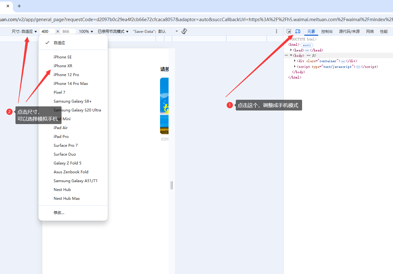Click 修改... to edit device list
The width and height of the screenshot is (393, 274).
[x=59, y=213]
